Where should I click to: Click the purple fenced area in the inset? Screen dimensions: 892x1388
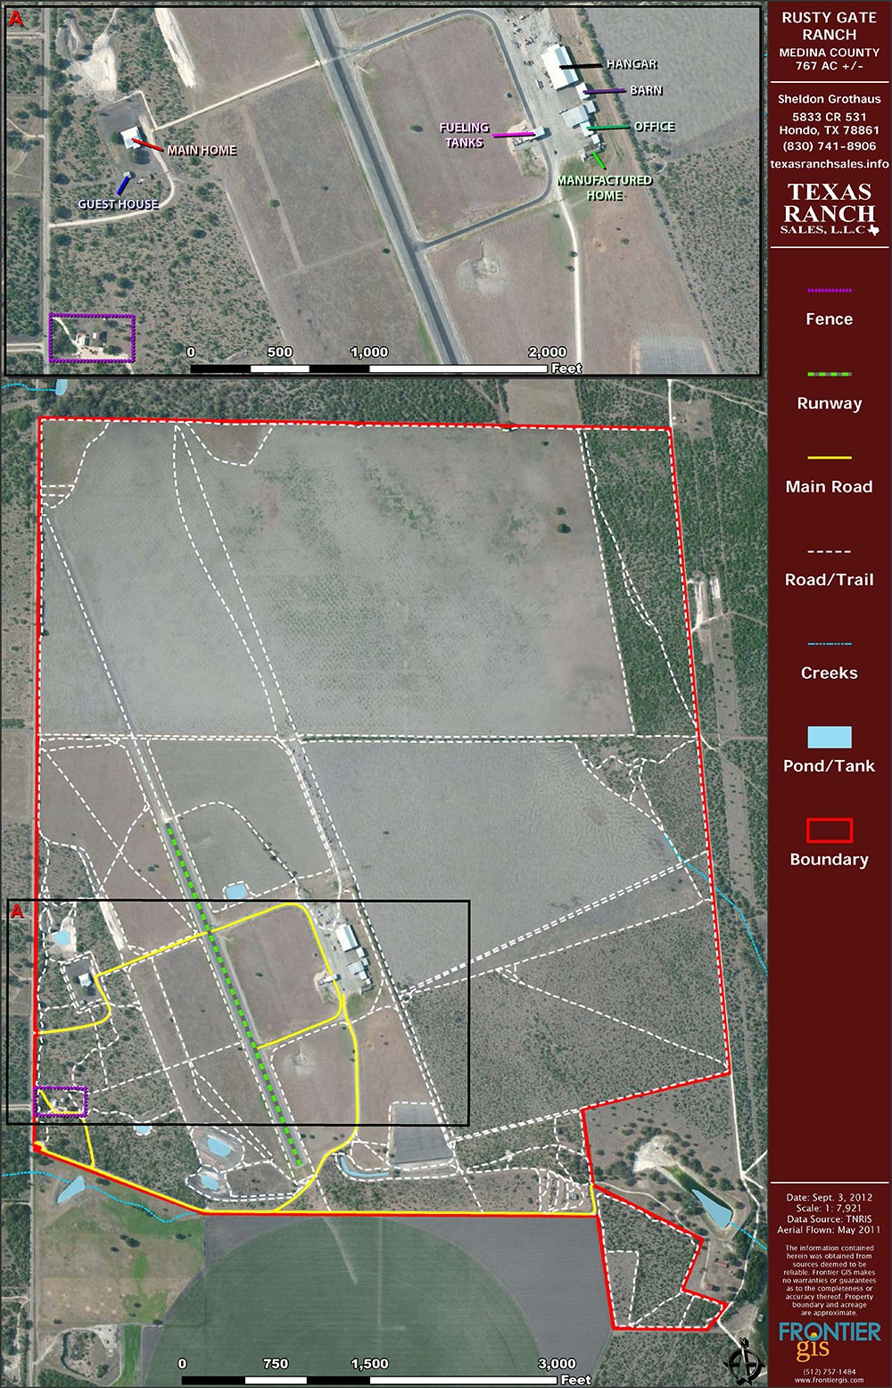[92, 338]
